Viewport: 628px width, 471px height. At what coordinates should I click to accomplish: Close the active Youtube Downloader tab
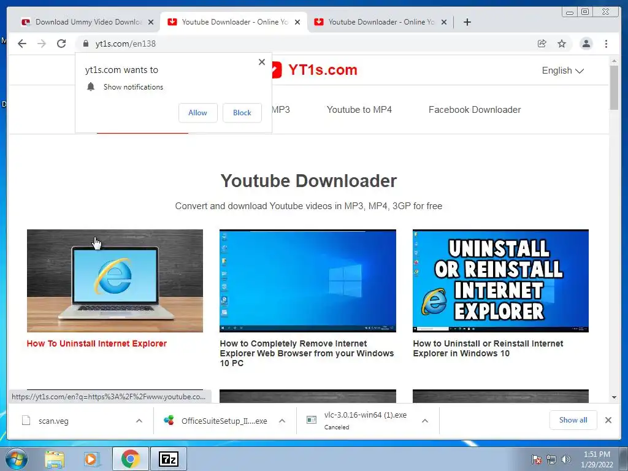coord(297,22)
